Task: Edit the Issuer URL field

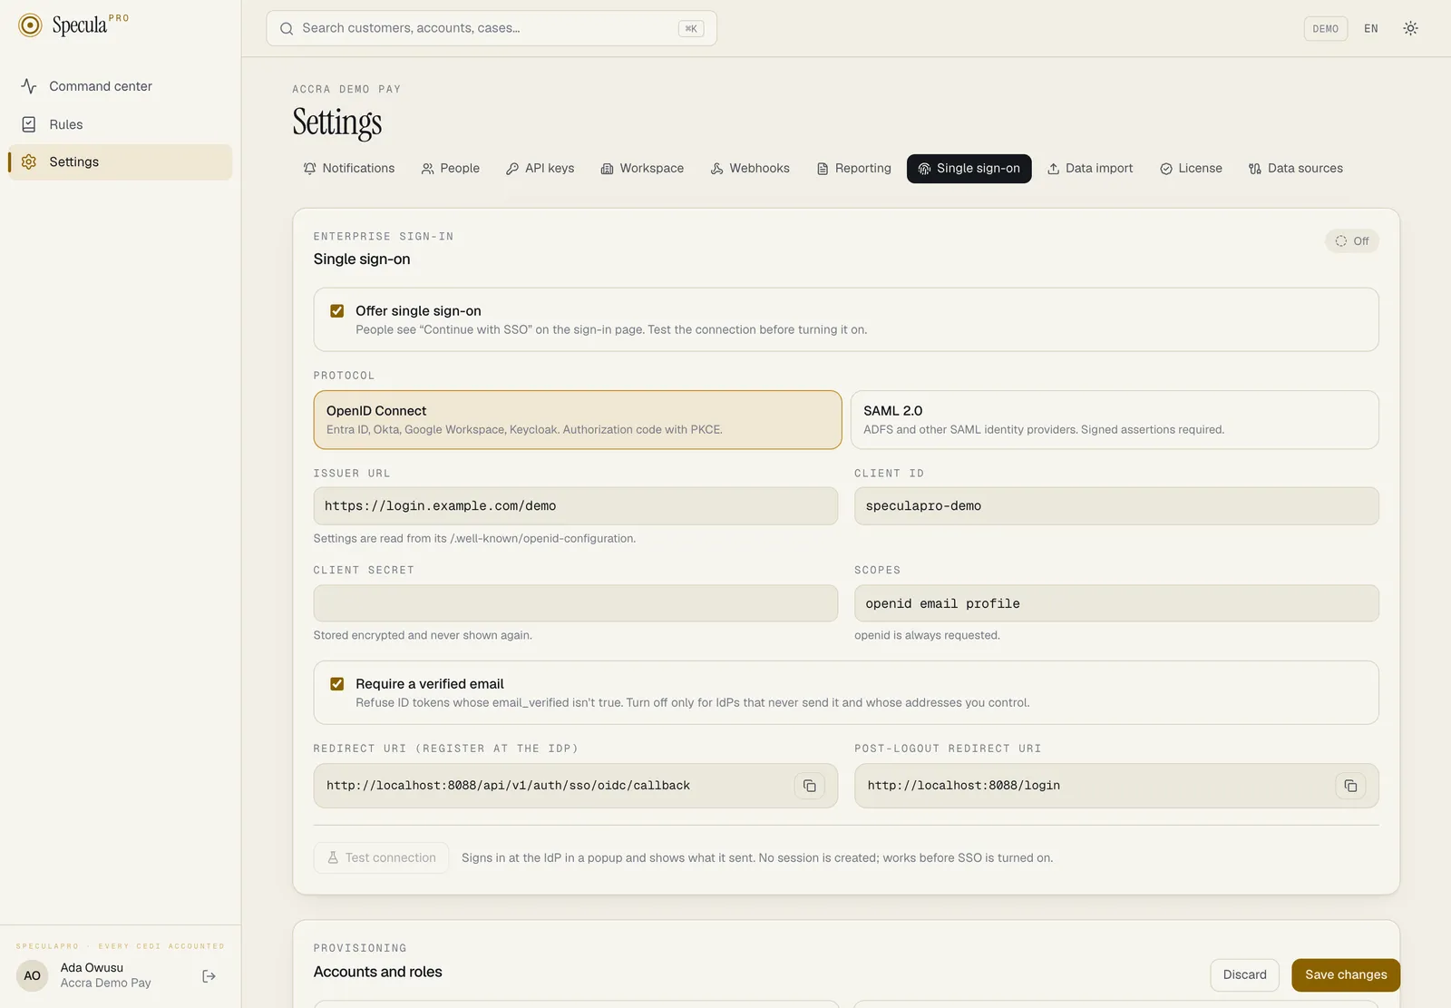Action: point(576,506)
